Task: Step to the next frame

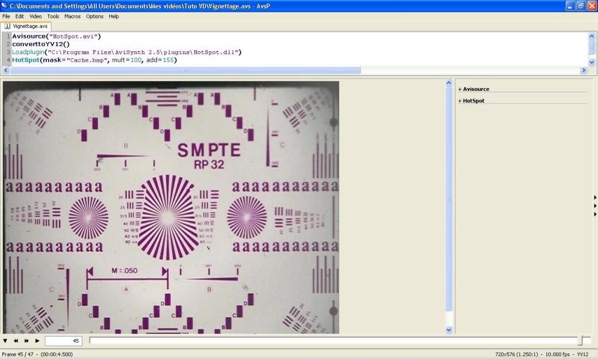Action: [x=27, y=341]
